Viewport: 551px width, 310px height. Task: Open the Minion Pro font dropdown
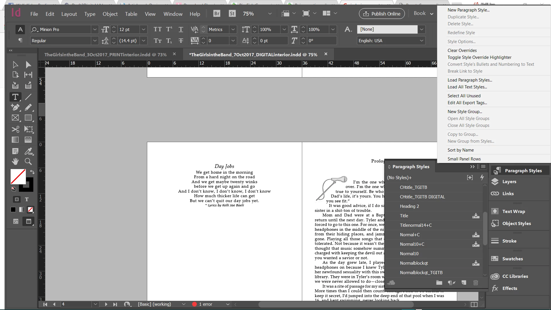coord(95,29)
